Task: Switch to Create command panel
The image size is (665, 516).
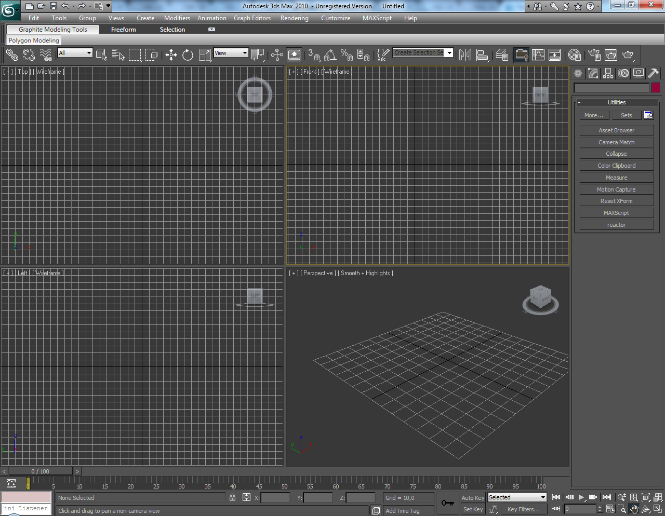Action: coord(578,74)
